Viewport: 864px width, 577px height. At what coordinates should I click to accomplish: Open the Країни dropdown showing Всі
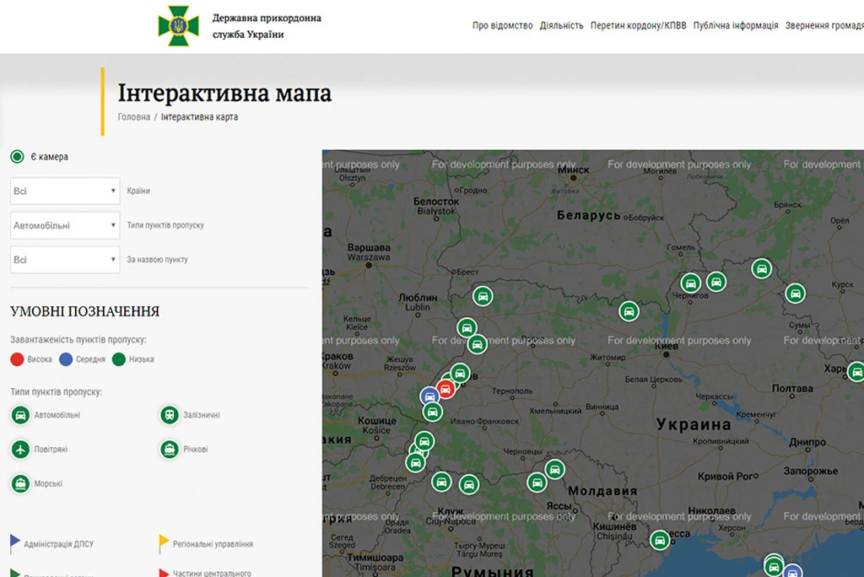64,191
